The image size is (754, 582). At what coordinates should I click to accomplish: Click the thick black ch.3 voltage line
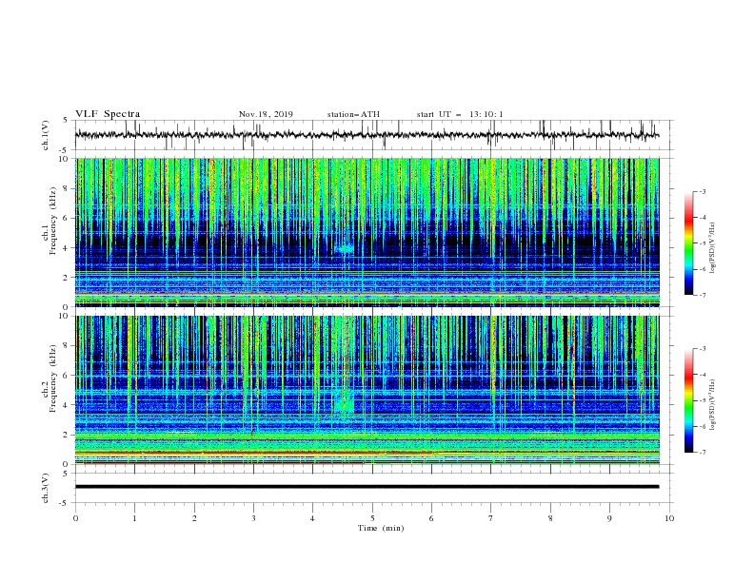367,487
